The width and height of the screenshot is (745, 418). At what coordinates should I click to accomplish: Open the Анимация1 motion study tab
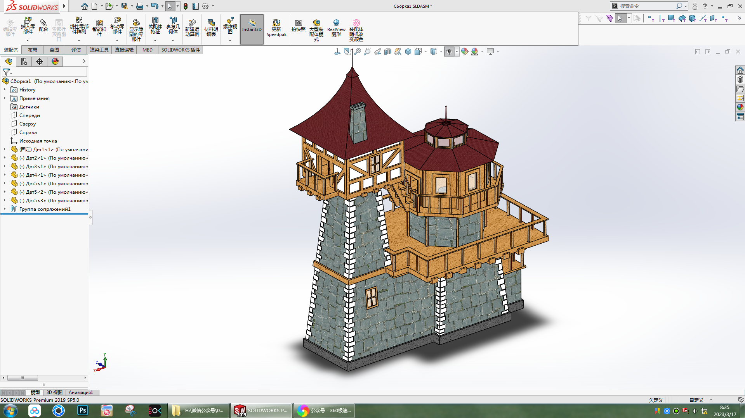(x=81, y=392)
